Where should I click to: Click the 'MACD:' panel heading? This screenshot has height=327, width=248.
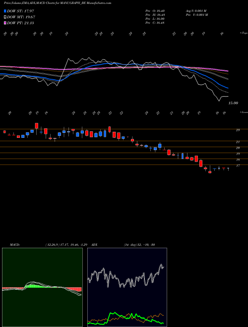[x=15, y=245]
